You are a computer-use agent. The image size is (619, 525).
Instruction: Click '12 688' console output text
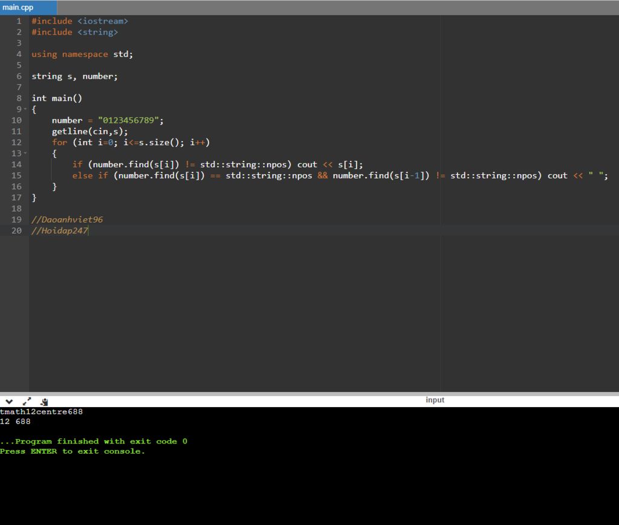(15, 422)
